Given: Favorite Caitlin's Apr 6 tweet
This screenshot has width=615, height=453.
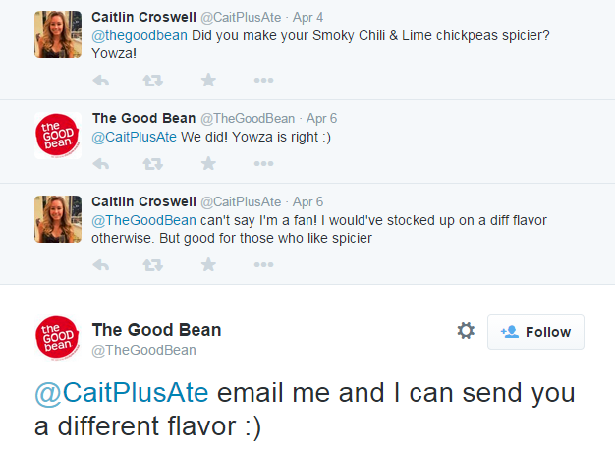Looking at the screenshot, I should click(208, 264).
